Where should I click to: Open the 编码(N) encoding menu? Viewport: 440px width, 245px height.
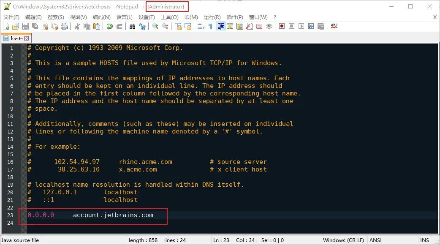click(x=101, y=17)
